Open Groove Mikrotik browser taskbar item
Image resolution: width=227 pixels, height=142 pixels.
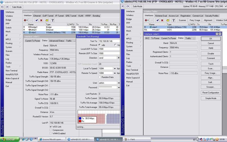pos(52,139)
